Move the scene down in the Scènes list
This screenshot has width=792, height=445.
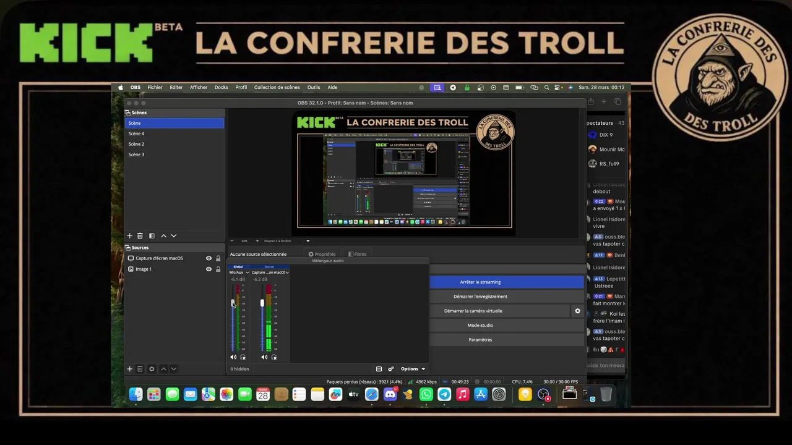(174, 236)
